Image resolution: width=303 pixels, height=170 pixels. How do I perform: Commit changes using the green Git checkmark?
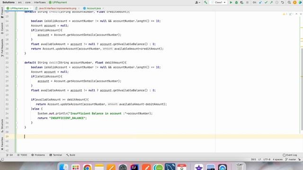tap(266, 2)
